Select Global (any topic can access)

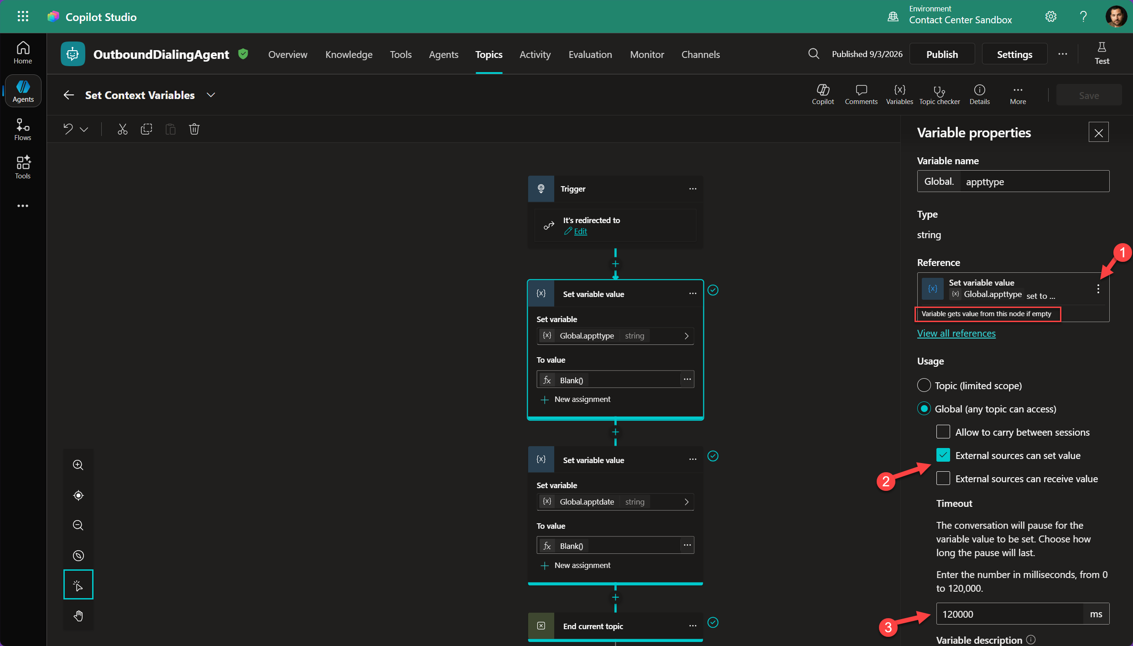point(924,409)
